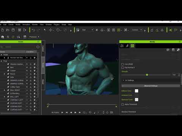Choose the Select object arrow tool
Screen dimensions: 182x136
pyautogui.click(x=45, y=30)
